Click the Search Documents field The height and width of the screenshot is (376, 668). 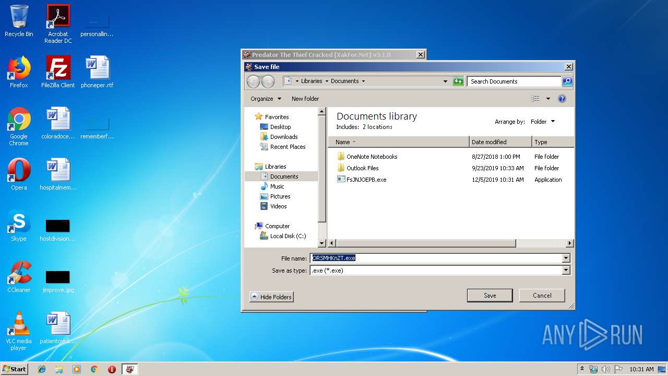pos(515,81)
